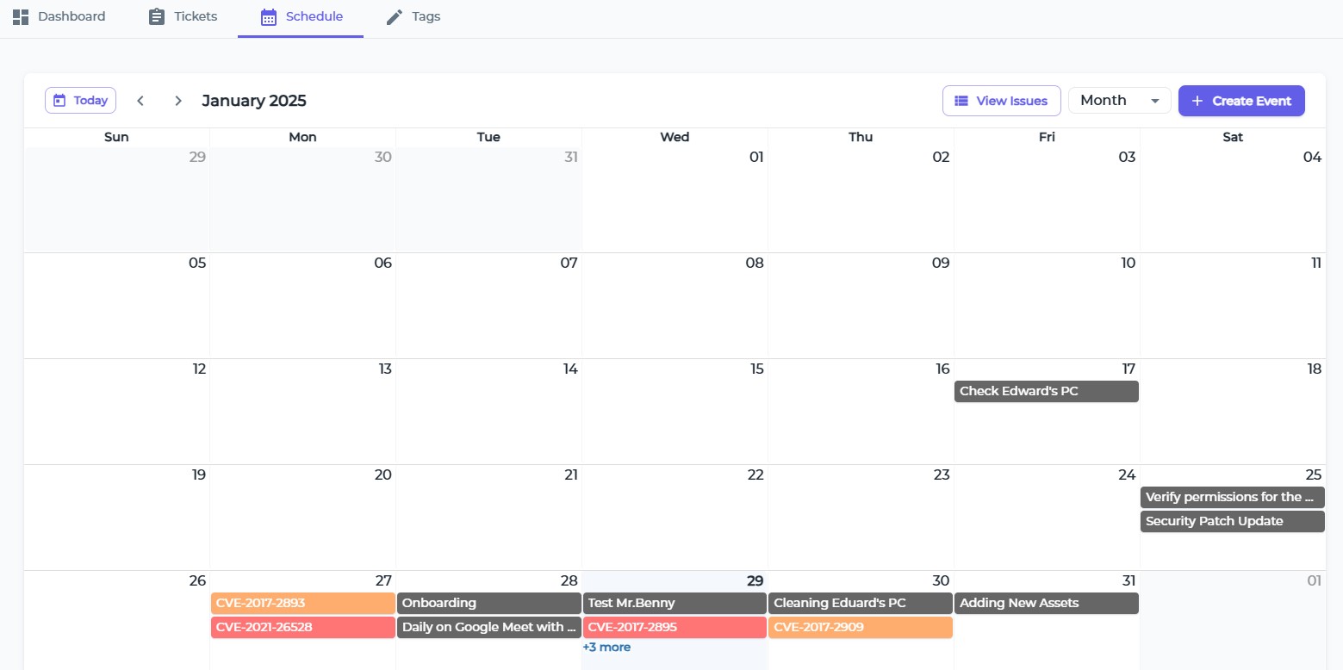Click the View Issues button
Viewport: 1343px width, 670px height.
point(1001,101)
